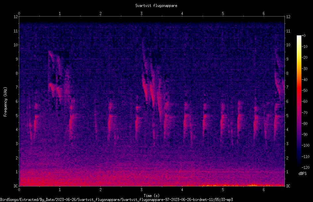Click the "-50" color scale value
The width and height of the screenshot is (313, 202).
tap(304, 90)
